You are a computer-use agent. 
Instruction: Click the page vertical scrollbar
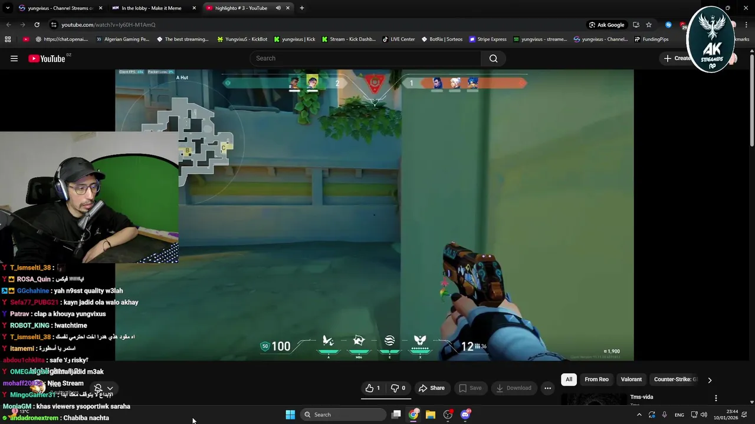click(752, 100)
